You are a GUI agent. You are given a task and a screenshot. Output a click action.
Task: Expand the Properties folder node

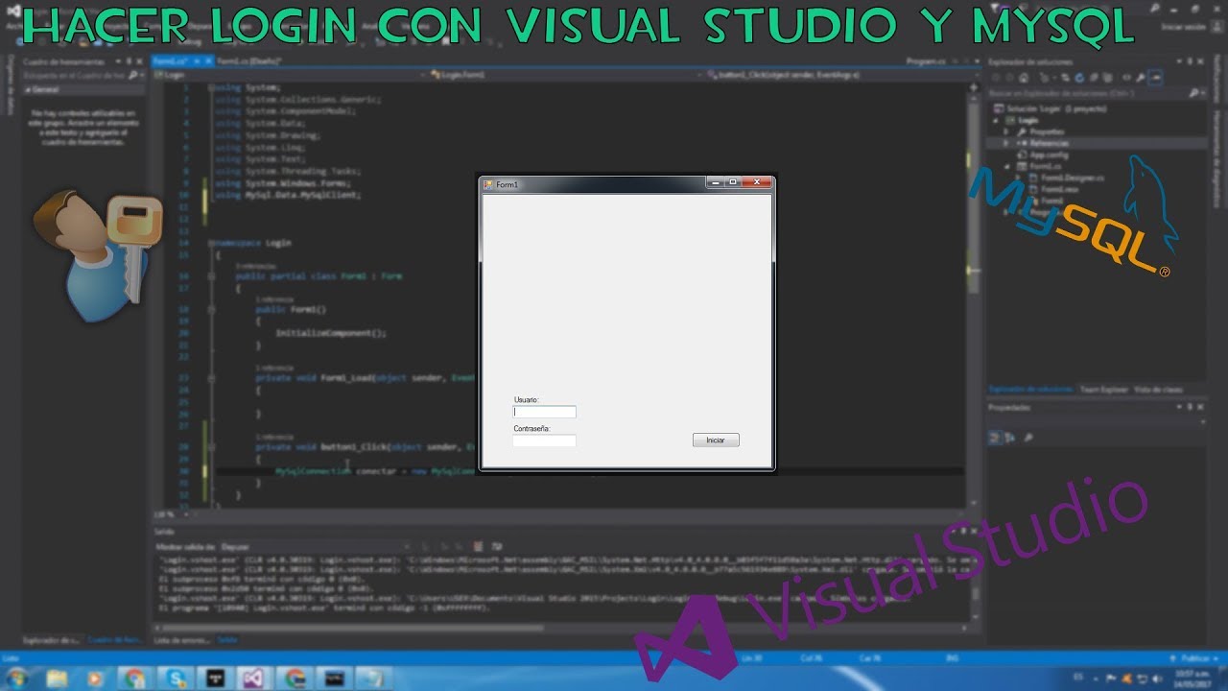point(1008,131)
